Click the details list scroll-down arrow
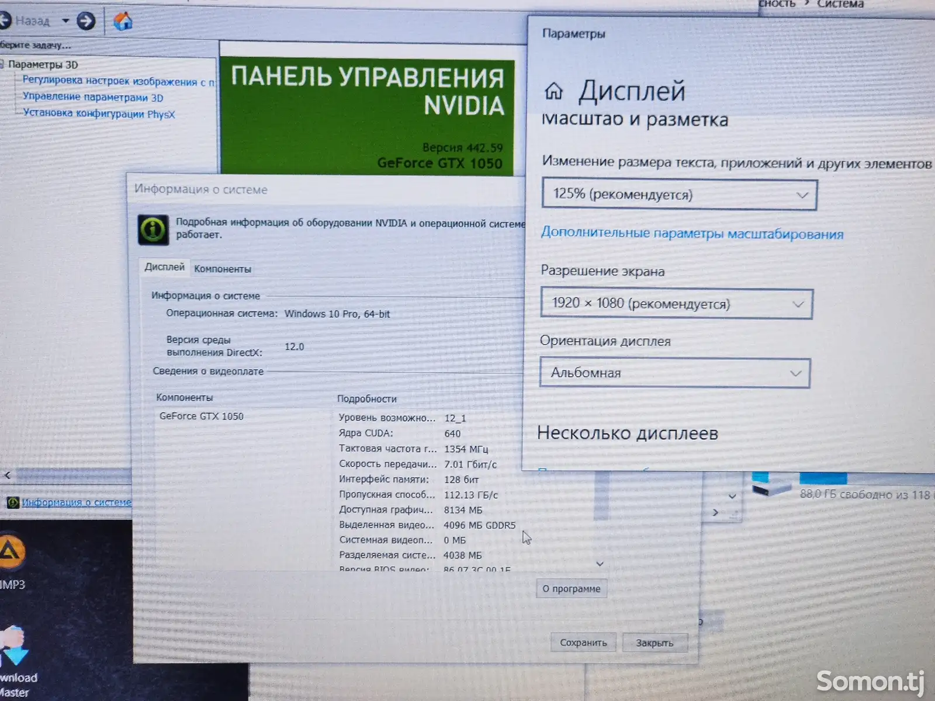The height and width of the screenshot is (701, 935). tap(600, 564)
